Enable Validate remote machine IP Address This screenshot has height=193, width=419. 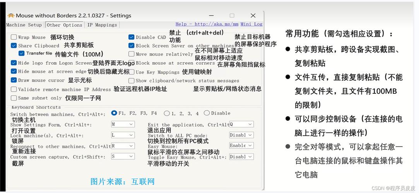(14, 89)
